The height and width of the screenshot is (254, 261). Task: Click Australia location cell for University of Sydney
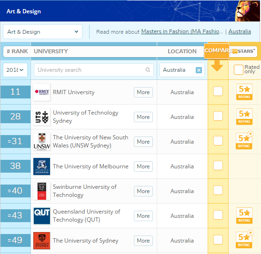pos(182,241)
